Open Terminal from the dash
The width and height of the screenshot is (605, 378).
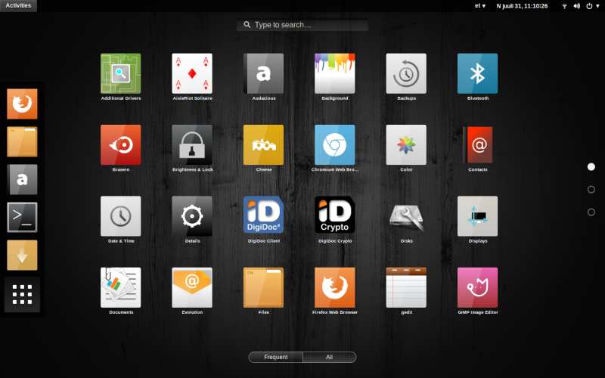(22, 217)
